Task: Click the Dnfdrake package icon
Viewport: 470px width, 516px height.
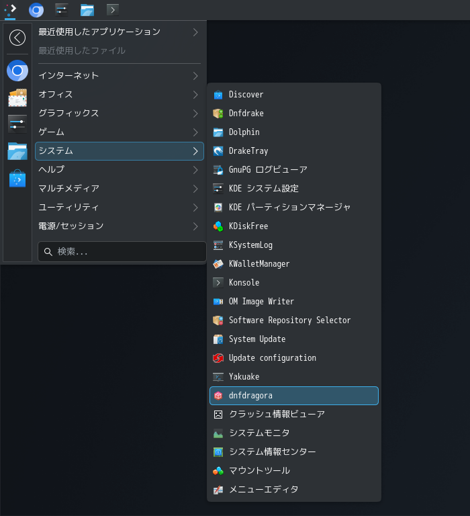Action: coord(218,114)
